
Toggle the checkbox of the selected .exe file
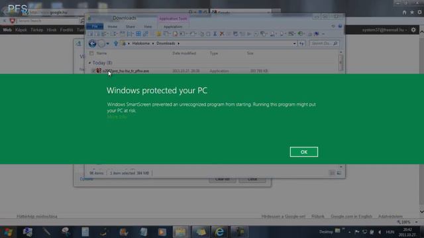[93, 71]
